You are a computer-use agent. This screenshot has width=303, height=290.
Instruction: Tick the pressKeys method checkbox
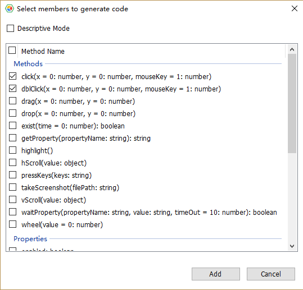(x=13, y=175)
